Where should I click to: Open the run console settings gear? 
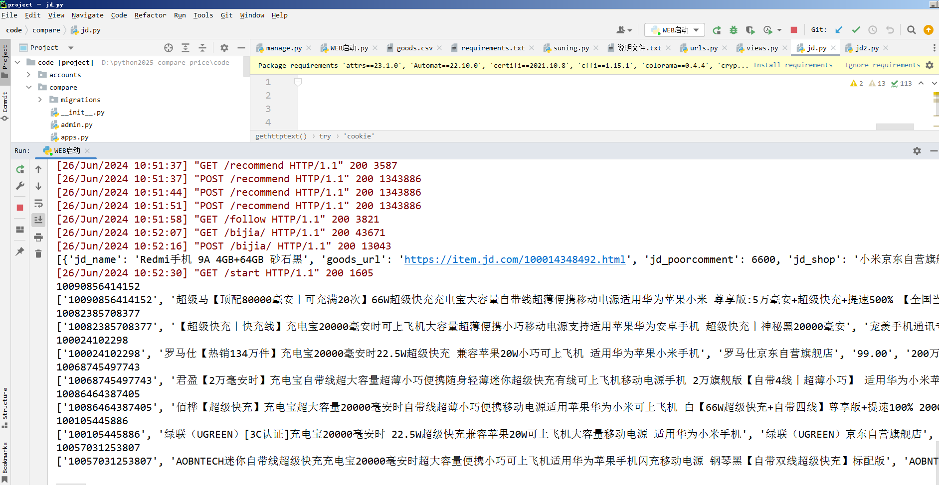(917, 150)
